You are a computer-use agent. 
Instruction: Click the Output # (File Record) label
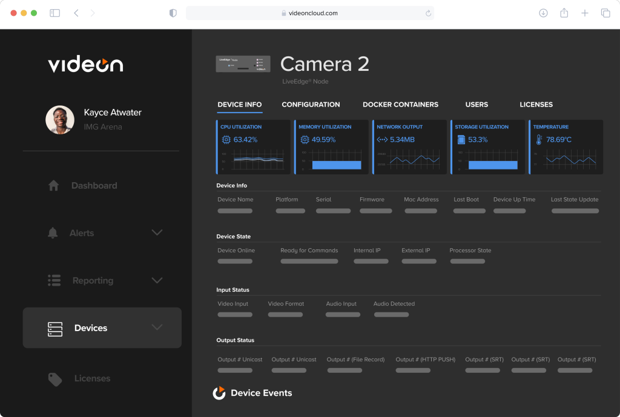[355, 360]
